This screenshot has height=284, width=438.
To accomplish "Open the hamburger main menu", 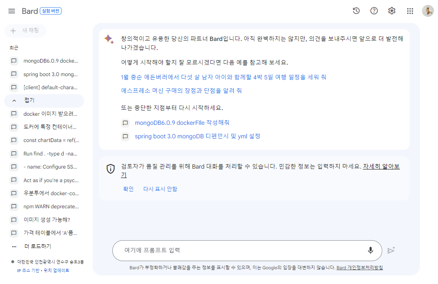I will (12, 11).
